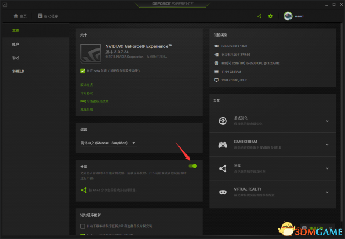Click the 11.94 GB RAM text

(231, 72)
